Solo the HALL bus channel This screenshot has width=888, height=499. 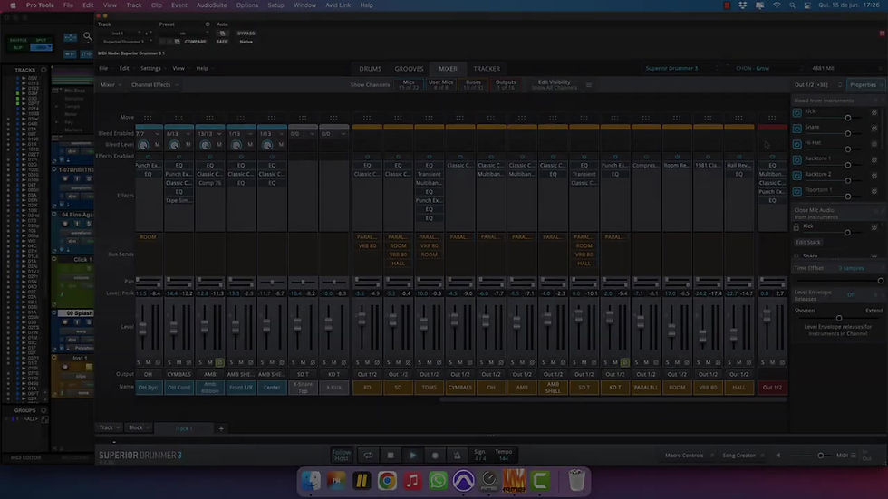(x=729, y=362)
